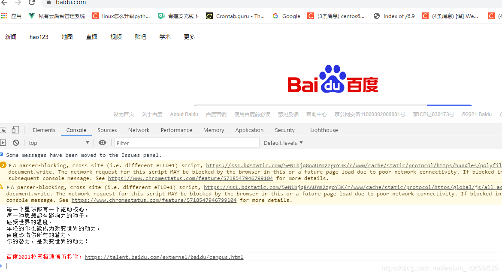Switch to the Memory tab
This screenshot has width=502, height=276.
click(x=214, y=130)
